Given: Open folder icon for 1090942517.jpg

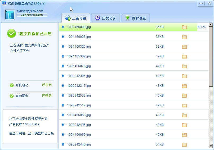Looking at the screenshot, I should [x=184, y=106].
